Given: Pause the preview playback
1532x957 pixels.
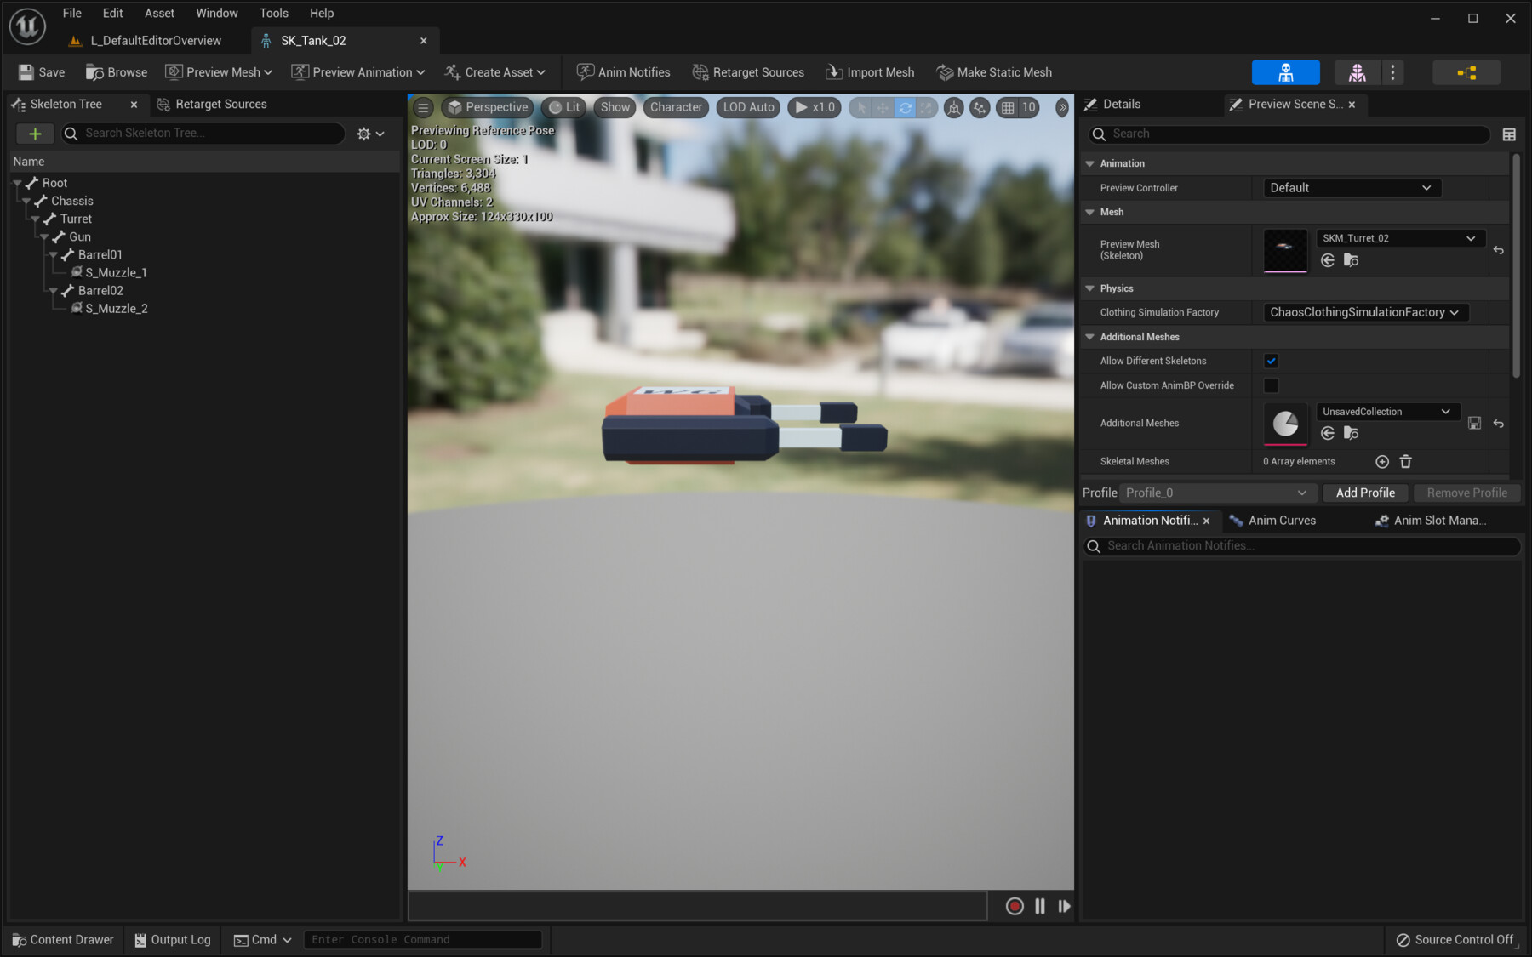Looking at the screenshot, I should 1040,907.
